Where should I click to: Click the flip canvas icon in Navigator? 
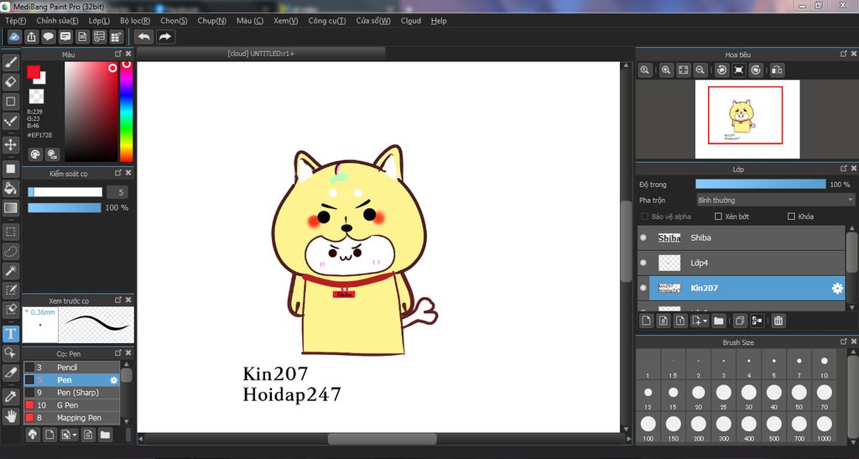(x=777, y=70)
